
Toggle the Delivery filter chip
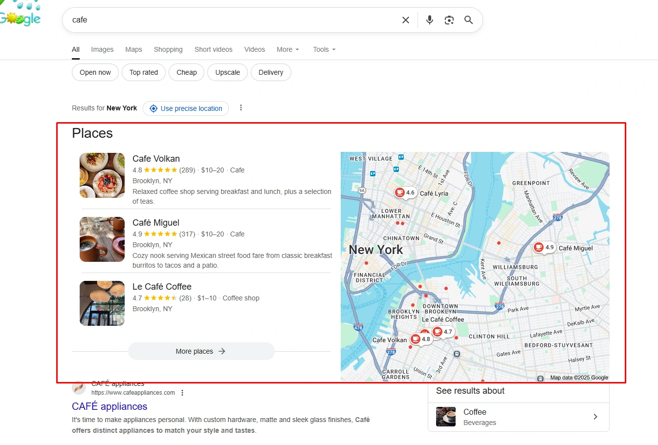[271, 72]
